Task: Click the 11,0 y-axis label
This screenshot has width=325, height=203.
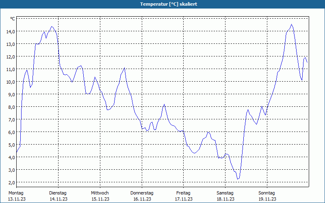Action: (11, 69)
